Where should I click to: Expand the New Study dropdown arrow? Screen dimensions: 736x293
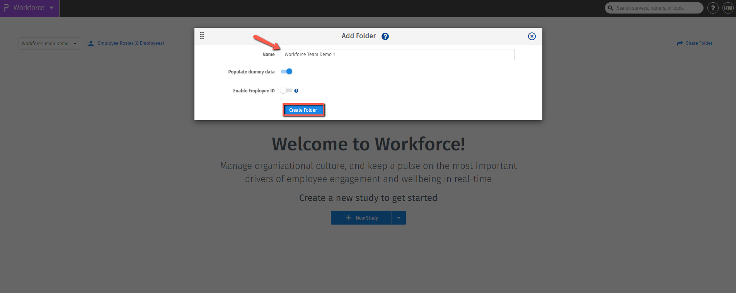click(399, 218)
